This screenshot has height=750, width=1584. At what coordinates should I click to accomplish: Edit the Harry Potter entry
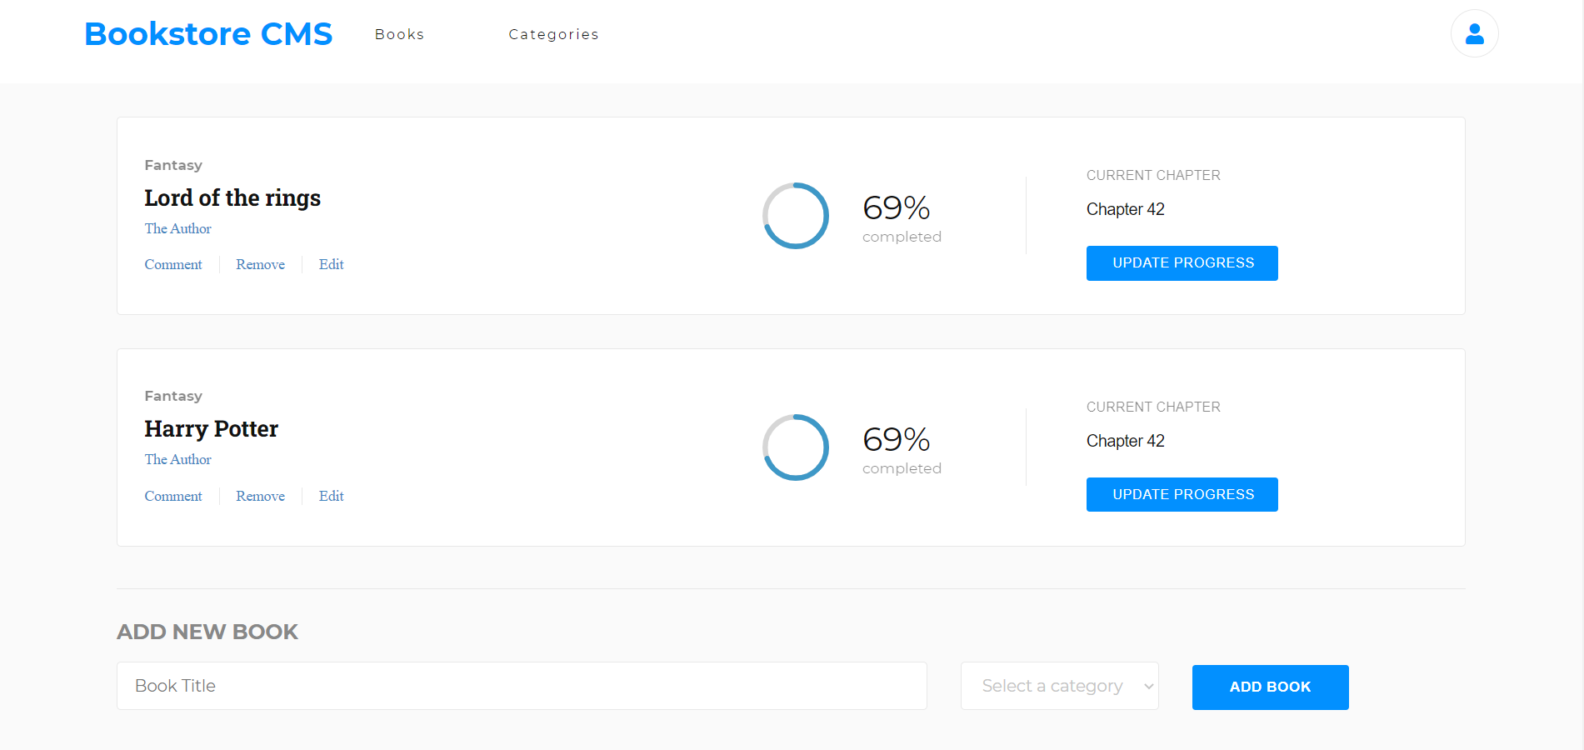331,496
